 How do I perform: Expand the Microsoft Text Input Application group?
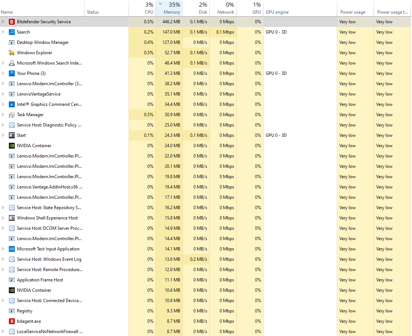3,249
